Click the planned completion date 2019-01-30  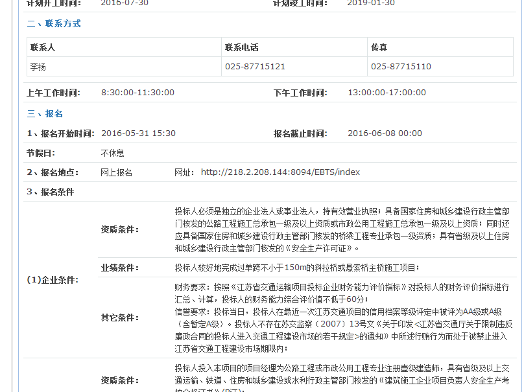click(370, 3)
